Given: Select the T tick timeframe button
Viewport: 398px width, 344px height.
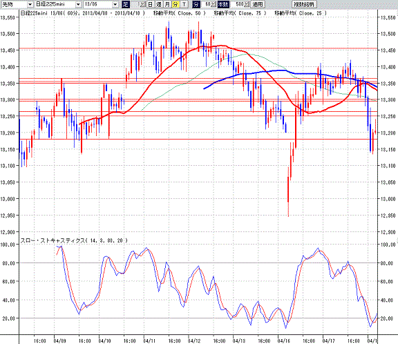Looking at the screenshot, I should [x=184, y=4].
